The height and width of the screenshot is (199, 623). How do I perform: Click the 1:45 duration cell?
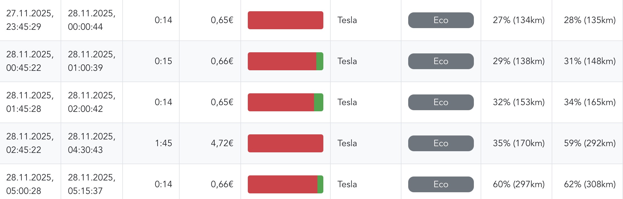pos(163,143)
